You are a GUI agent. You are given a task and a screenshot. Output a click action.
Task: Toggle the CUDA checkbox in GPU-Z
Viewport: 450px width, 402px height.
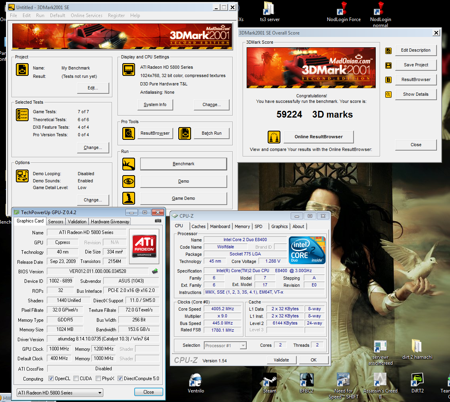[x=76, y=379]
